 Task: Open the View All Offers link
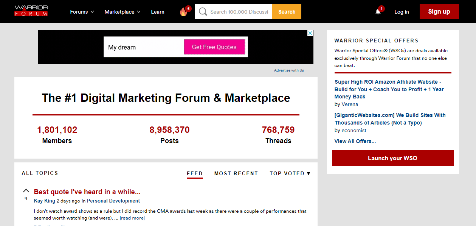coord(355,141)
